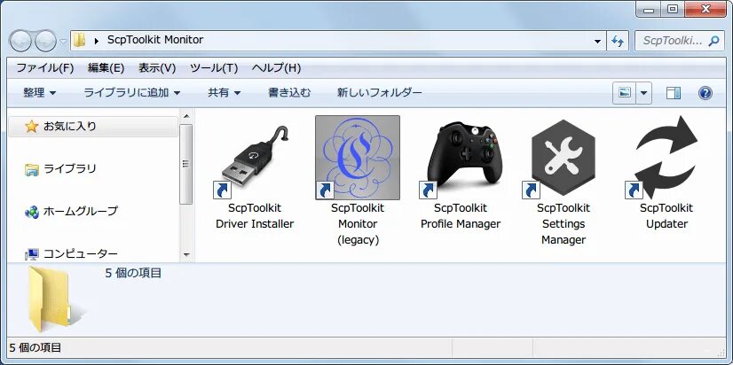Open the ツール(T) menu
This screenshot has height=365, width=733.
pos(214,68)
